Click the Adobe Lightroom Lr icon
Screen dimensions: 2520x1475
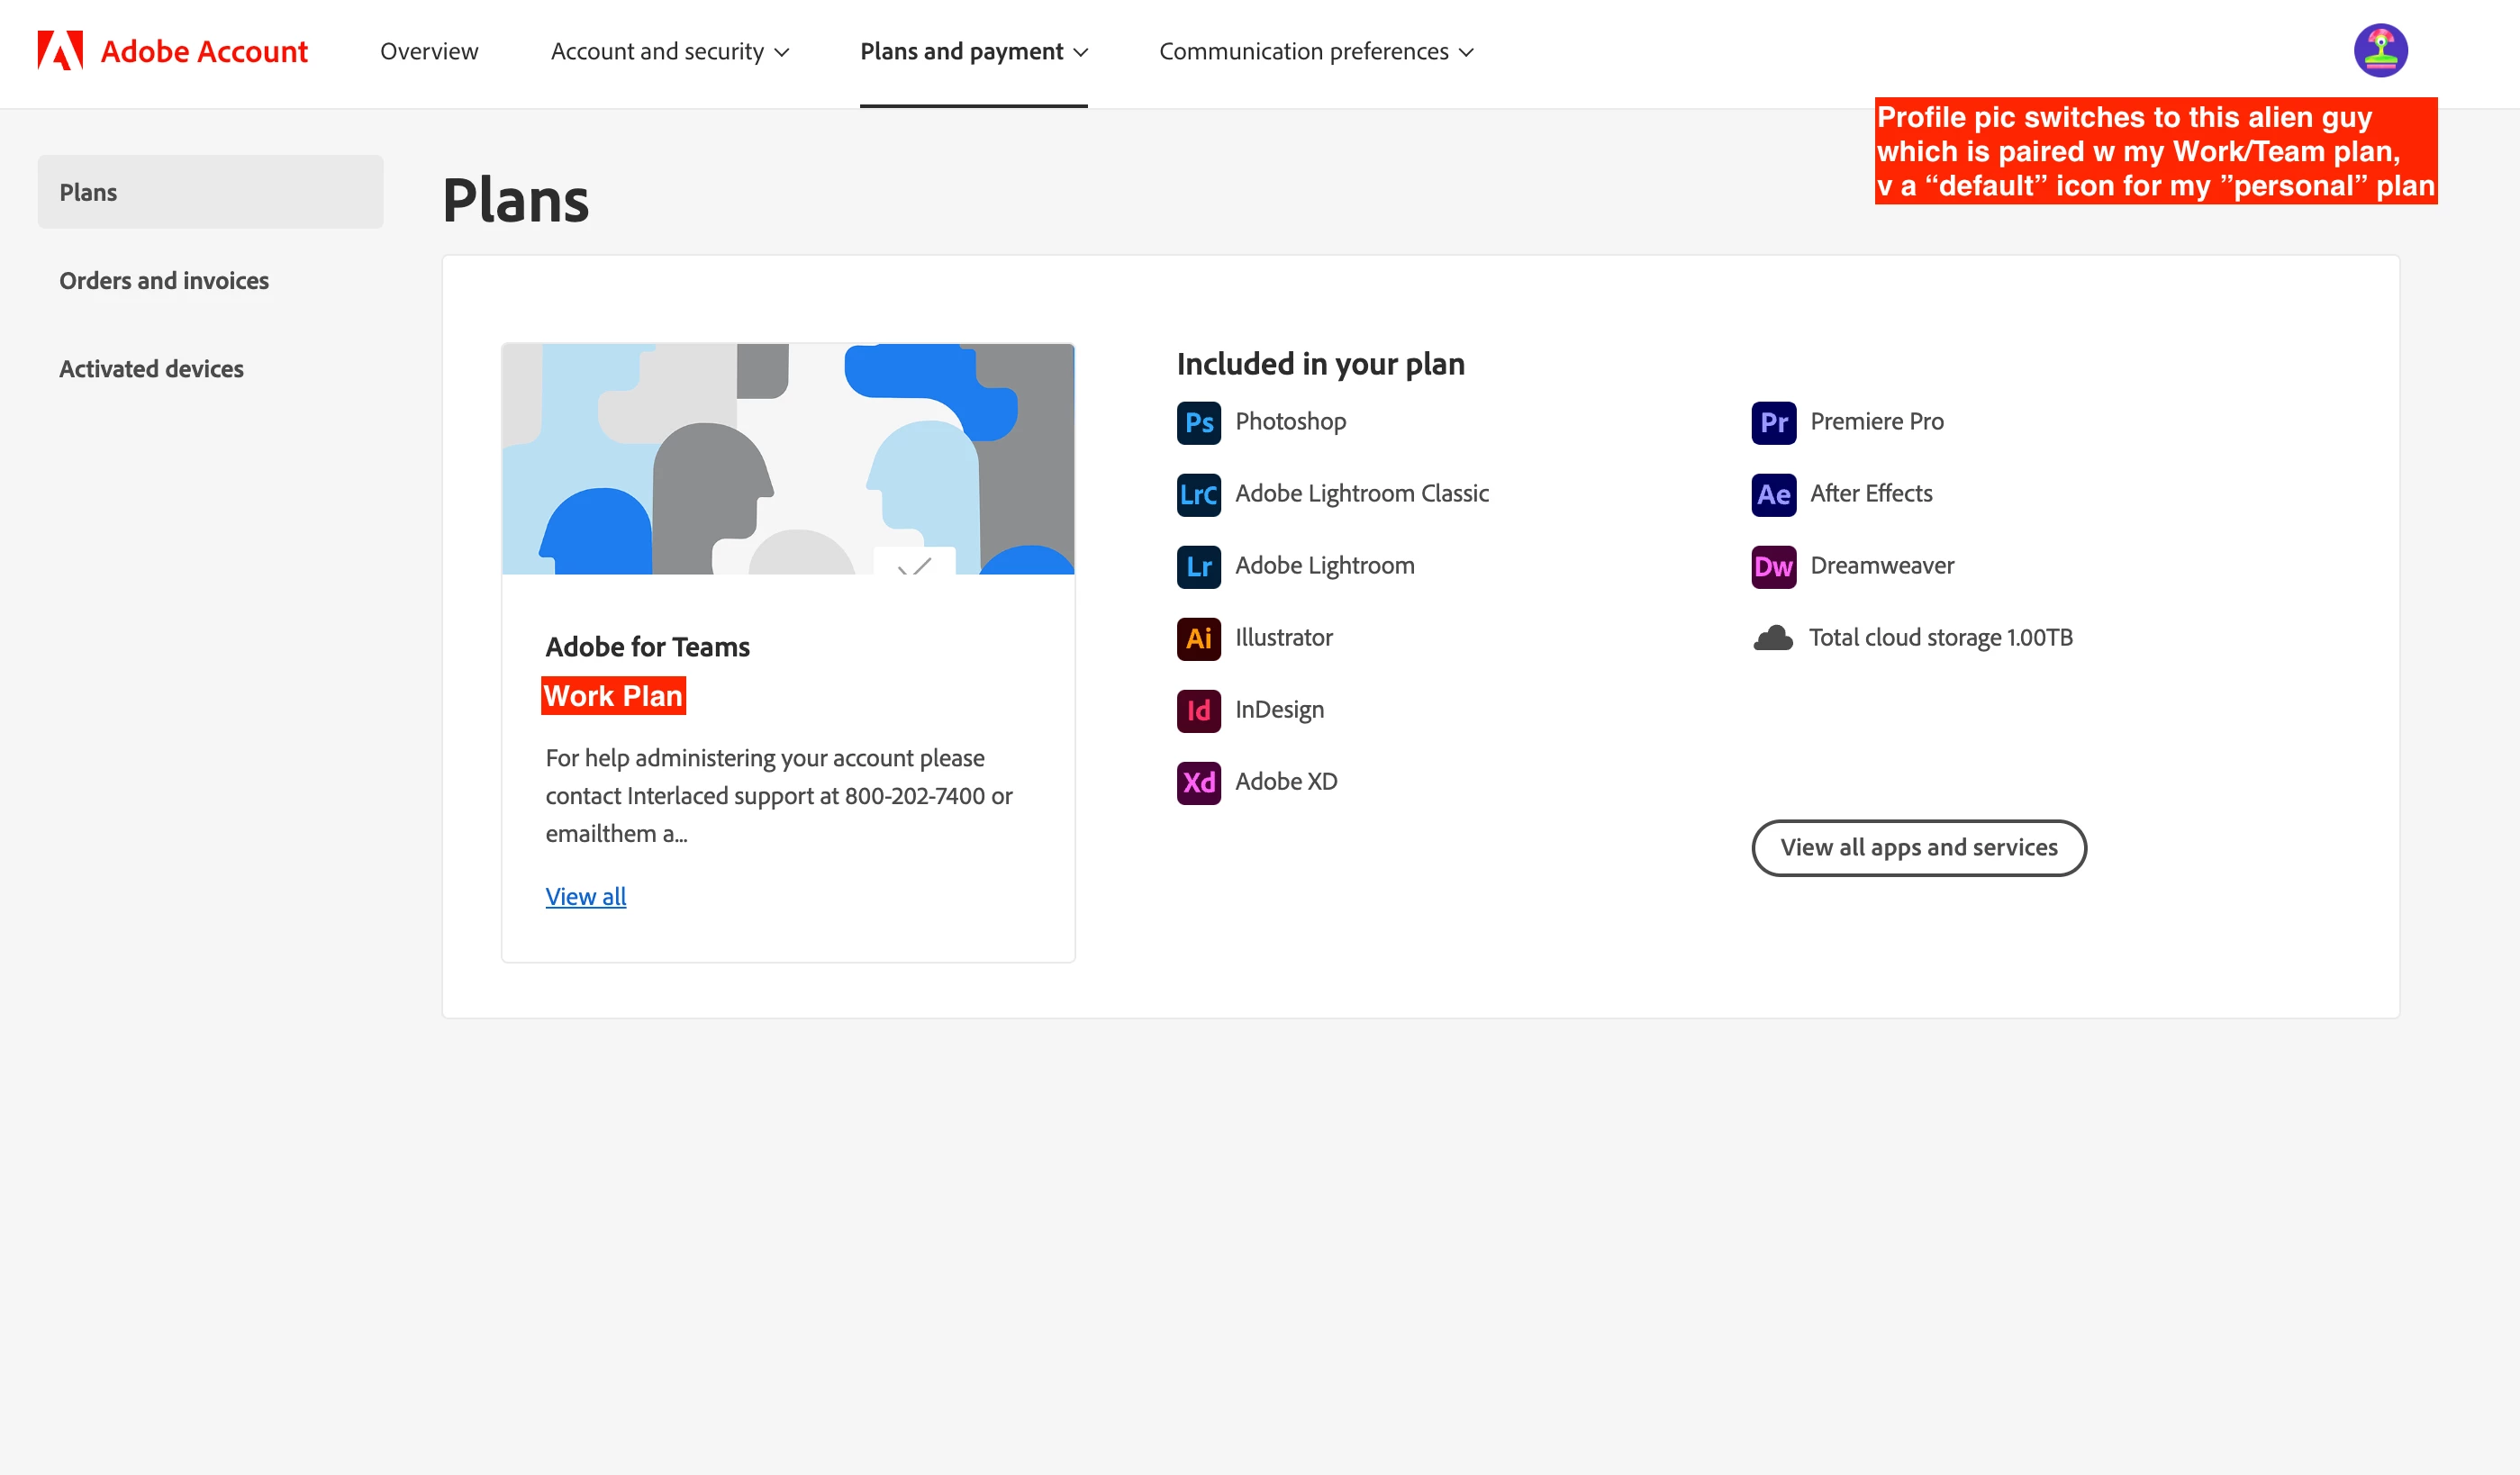click(x=1198, y=566)
